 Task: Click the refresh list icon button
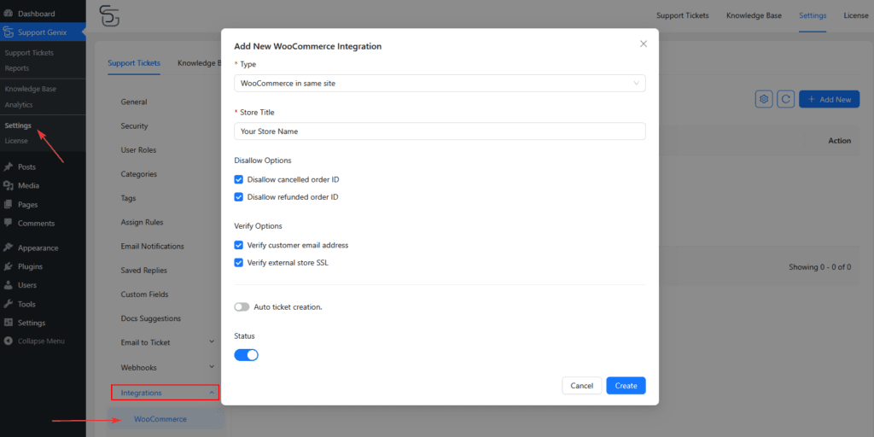point(786,99)
